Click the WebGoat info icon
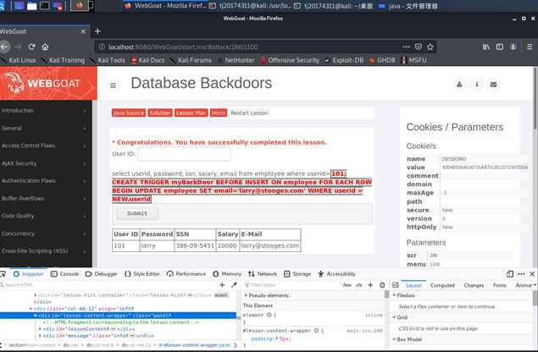 click(x=477, y=85)
